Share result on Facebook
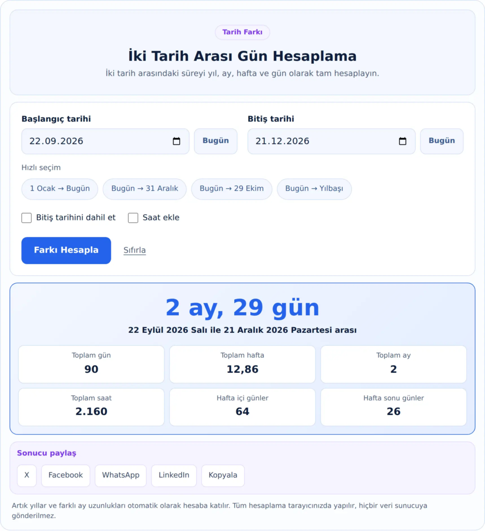 tap(65, 476)
